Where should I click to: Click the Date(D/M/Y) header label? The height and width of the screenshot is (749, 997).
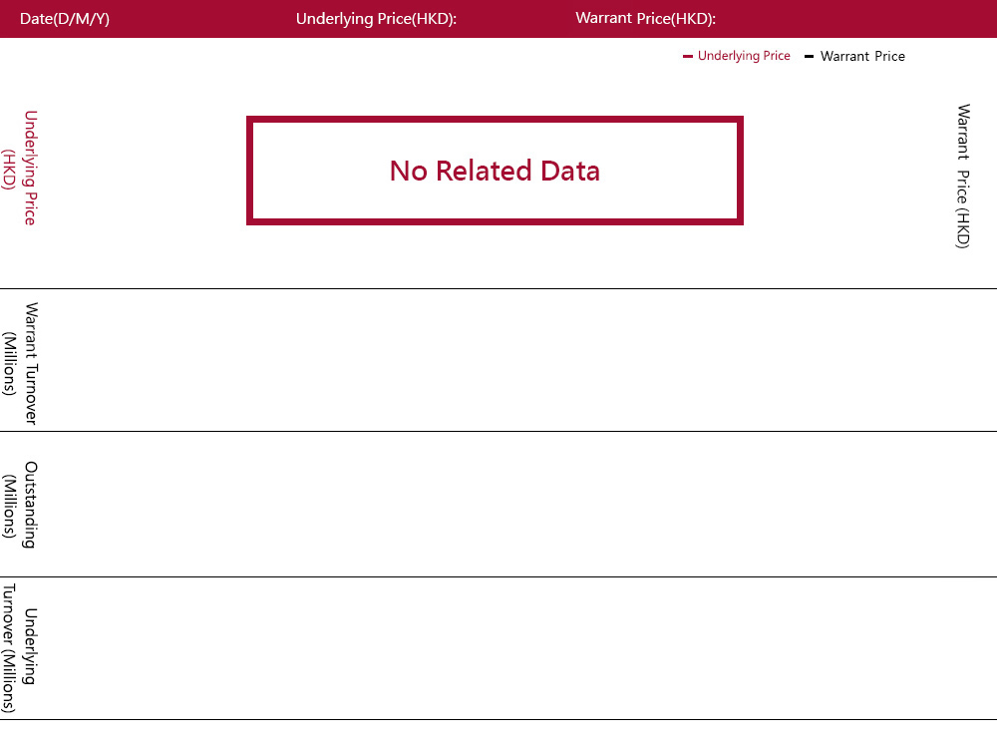[x=64, y=18]
